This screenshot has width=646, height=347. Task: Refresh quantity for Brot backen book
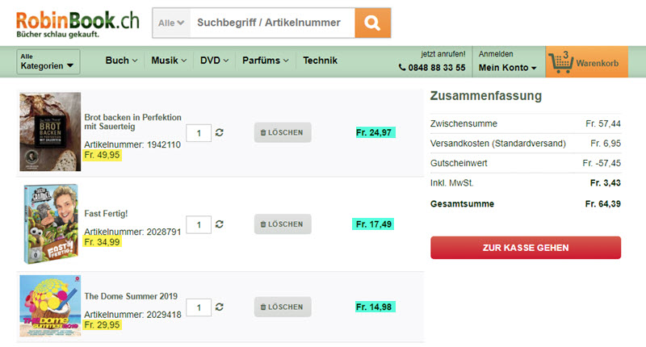click(x=220, y=132)
